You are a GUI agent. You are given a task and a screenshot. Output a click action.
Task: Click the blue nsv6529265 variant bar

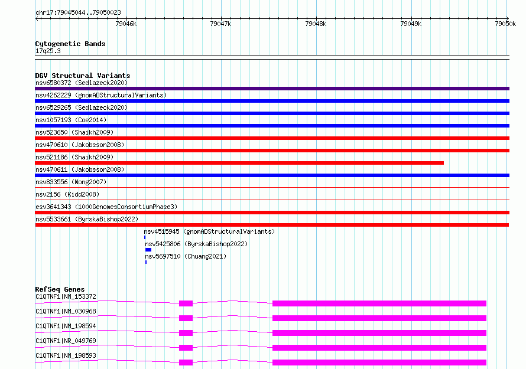(x=272, y=113)
